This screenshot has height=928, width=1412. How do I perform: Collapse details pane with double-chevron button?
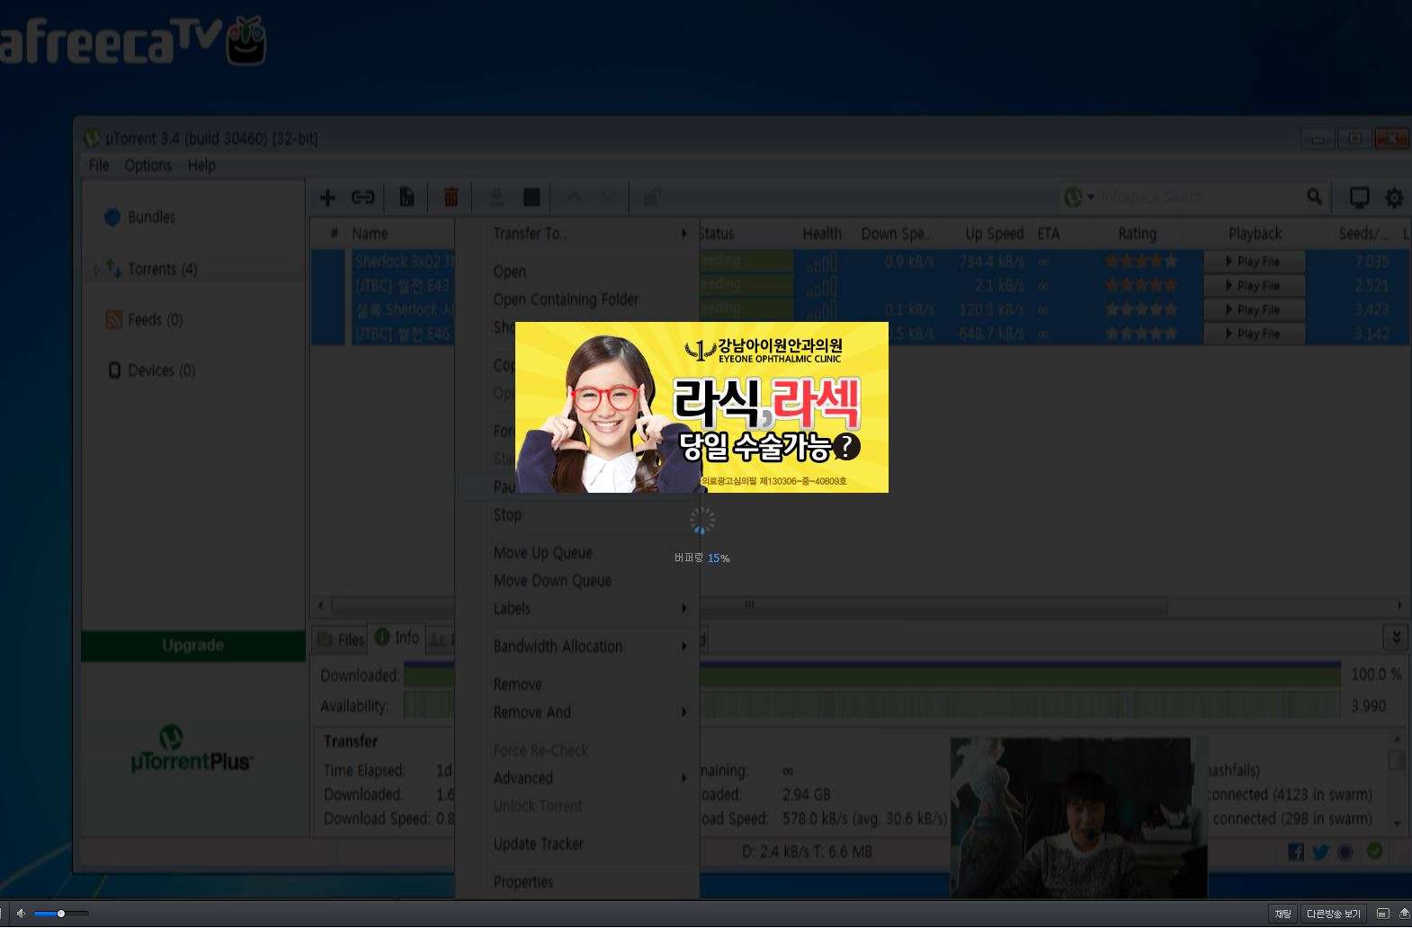pyautogui.click(x=1395, y=638)
